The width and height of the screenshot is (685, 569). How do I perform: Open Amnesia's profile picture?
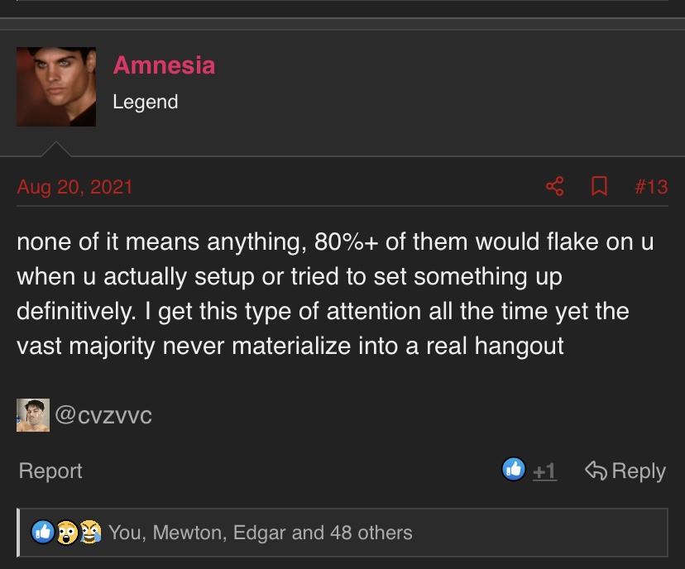point(56,87)
